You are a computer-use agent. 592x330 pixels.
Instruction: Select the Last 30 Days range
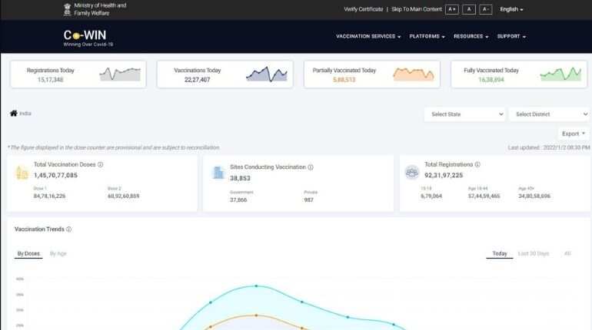533,253
